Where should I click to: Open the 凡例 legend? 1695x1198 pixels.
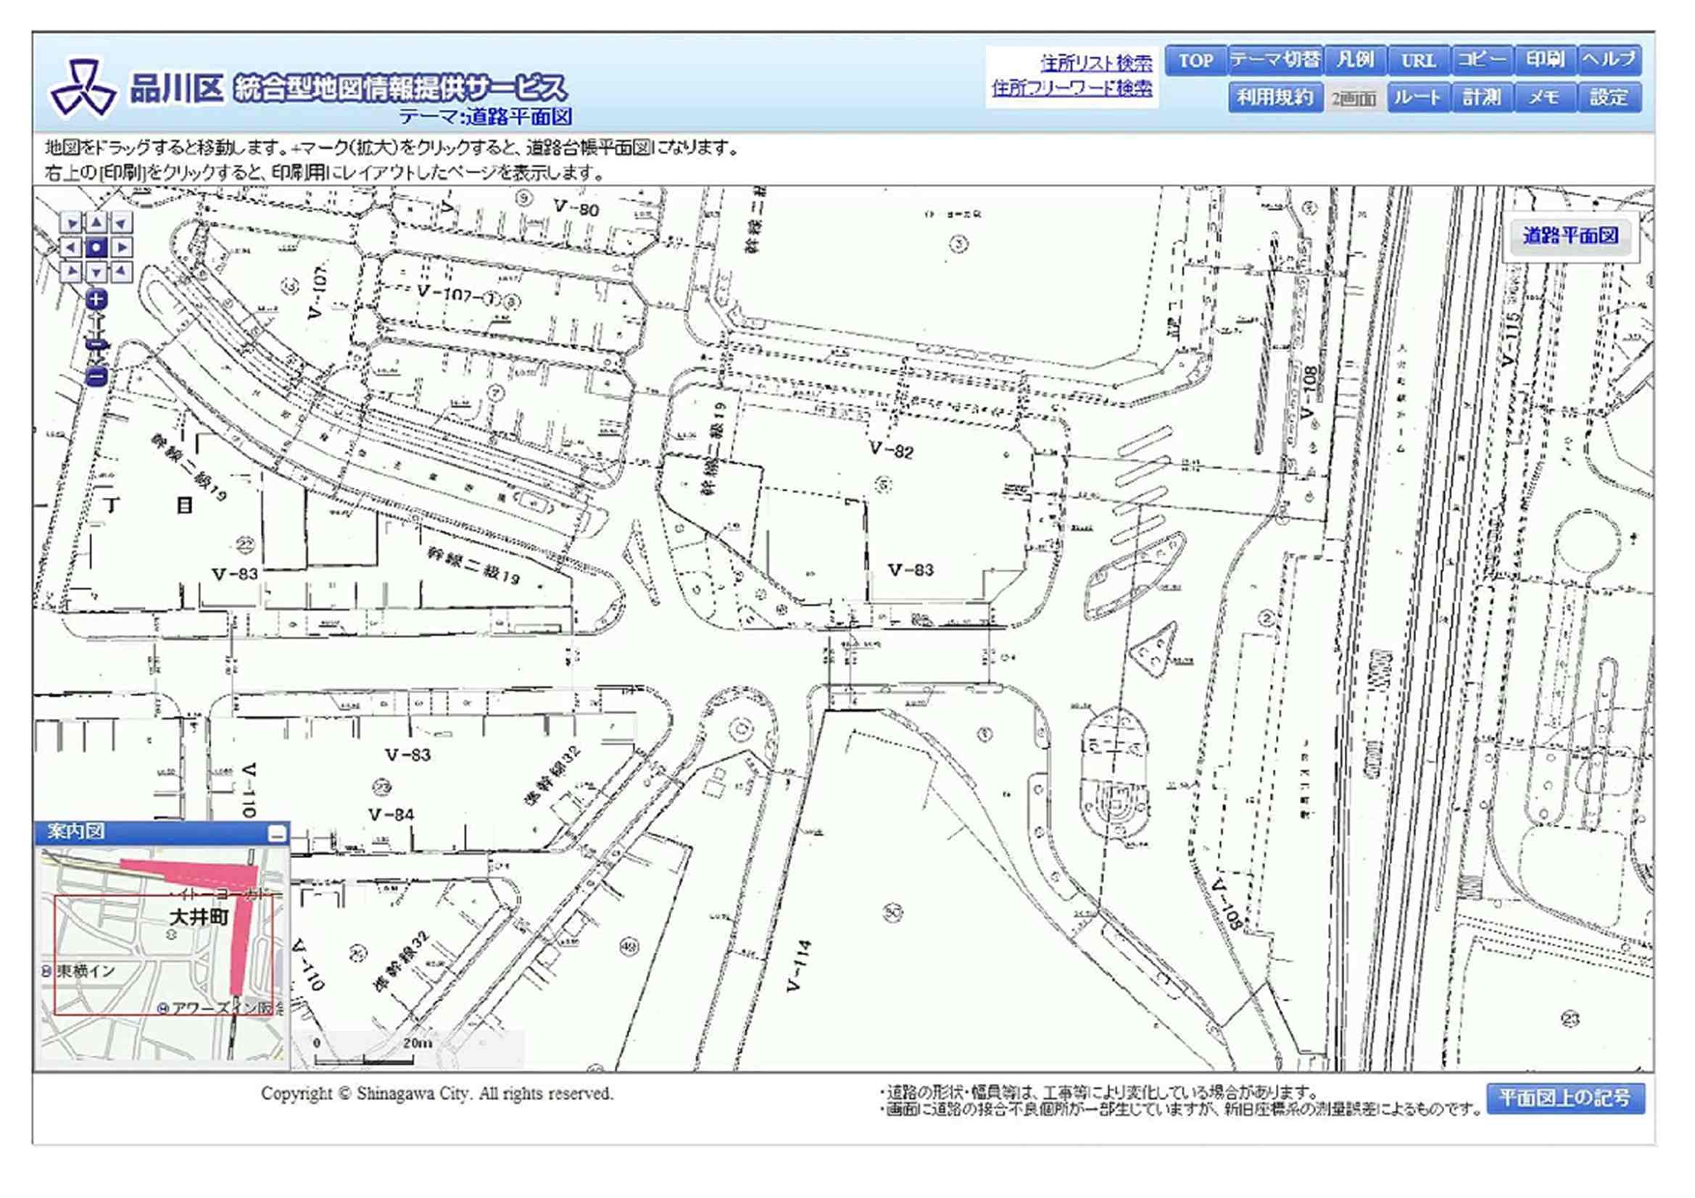tap(1356, 61)
